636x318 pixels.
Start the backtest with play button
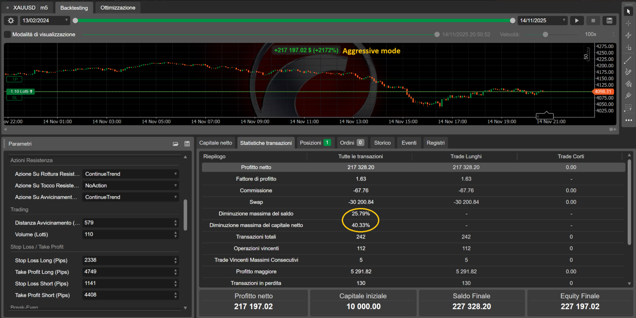(x=577, y=21)
